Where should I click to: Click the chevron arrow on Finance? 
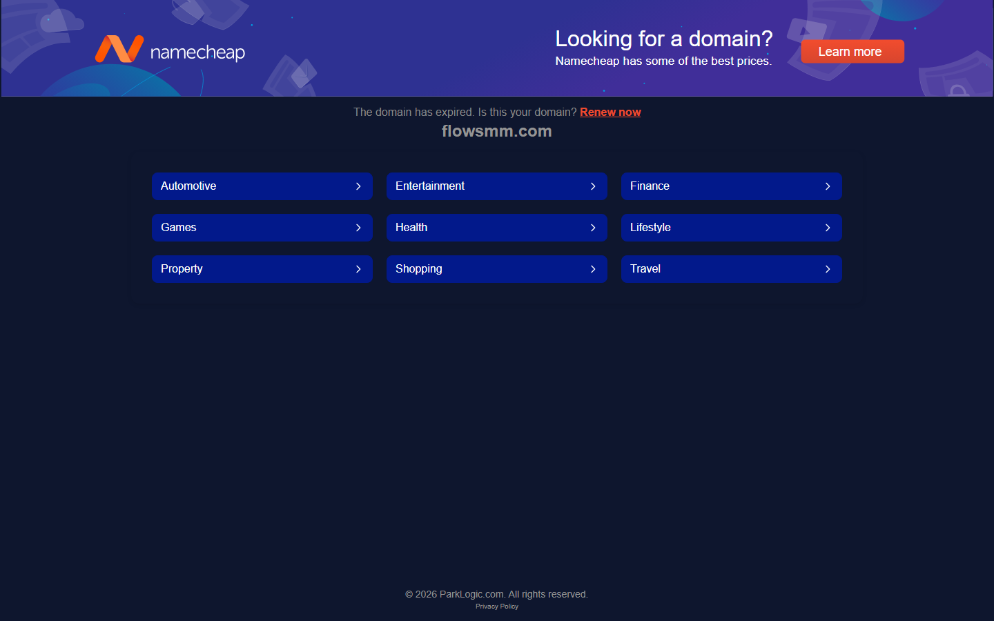tap(828, 186)
